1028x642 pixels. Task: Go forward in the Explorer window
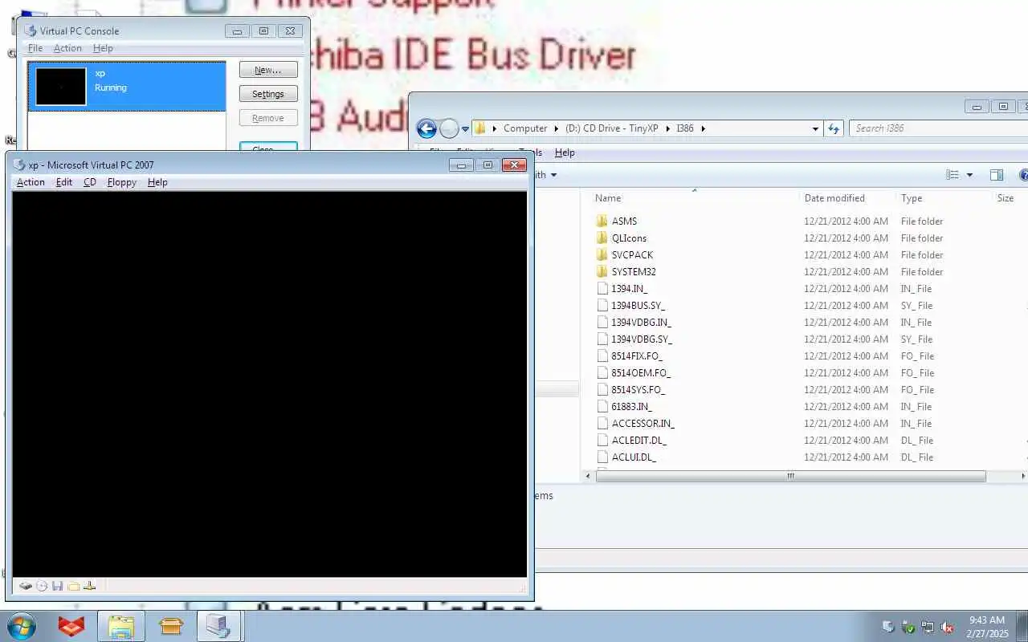(449, 128)
